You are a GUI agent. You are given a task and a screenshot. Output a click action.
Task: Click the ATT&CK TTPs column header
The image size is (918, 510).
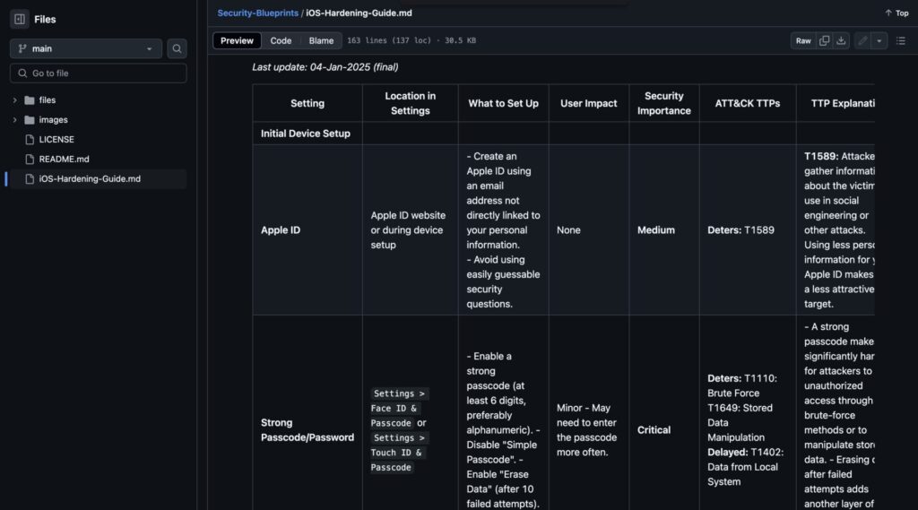(747, 103)
